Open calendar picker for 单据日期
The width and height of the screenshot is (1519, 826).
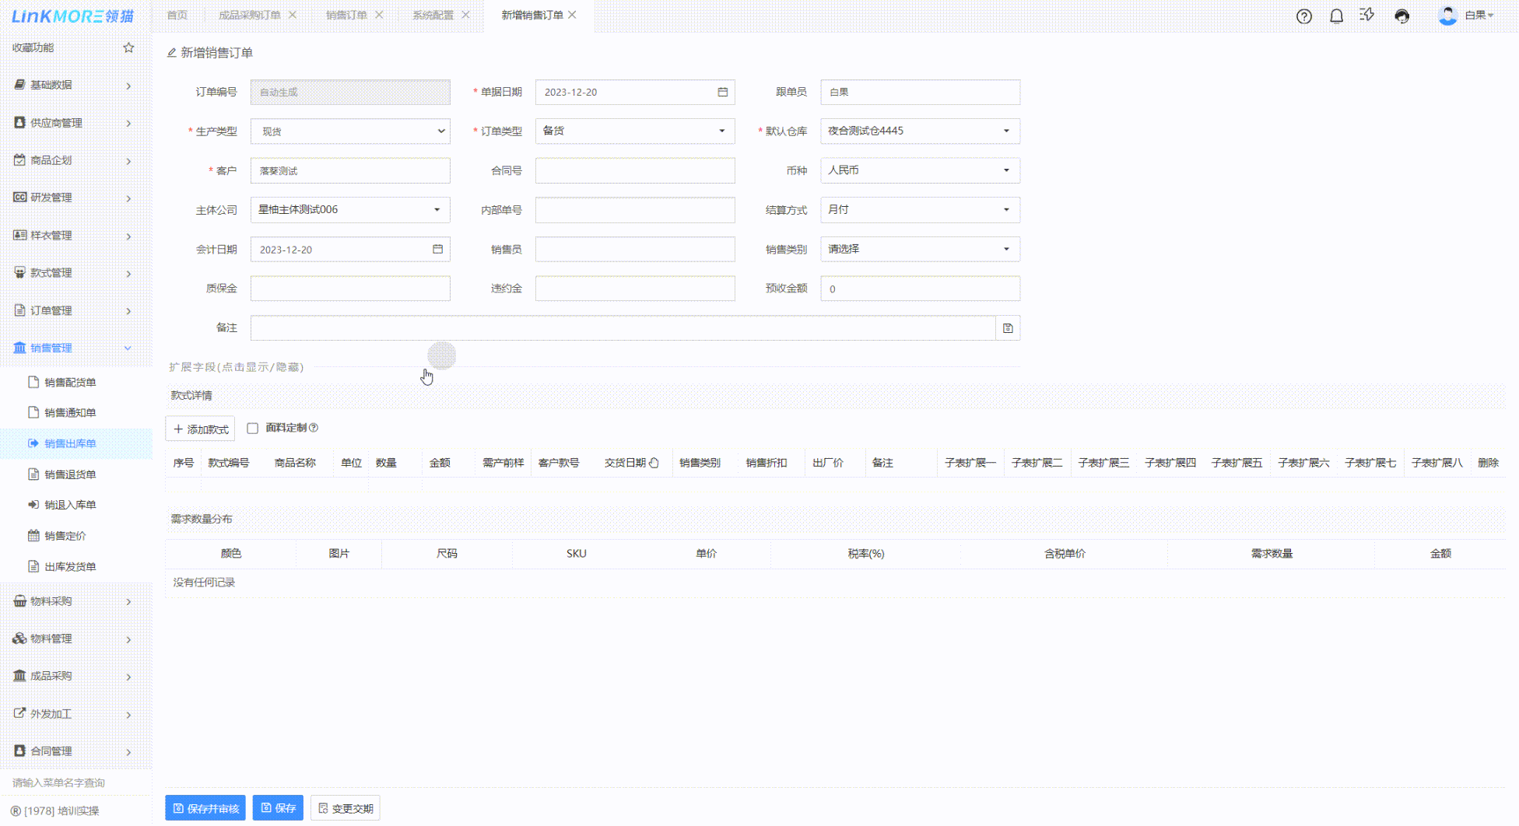pyautogui.click(x=722, y=92)
